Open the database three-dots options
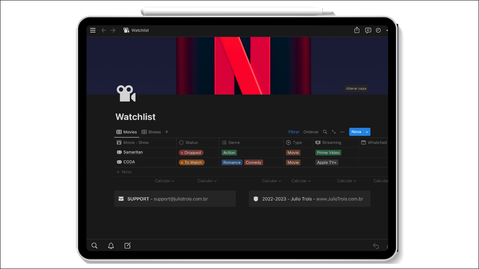This screenshot has height=269, width=479. click(x=342, y=132)
